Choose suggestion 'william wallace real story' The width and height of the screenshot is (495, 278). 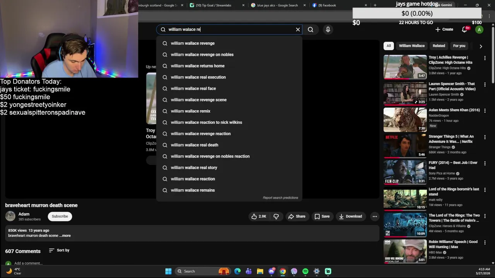pyautogui.click(x=229, y=168)
